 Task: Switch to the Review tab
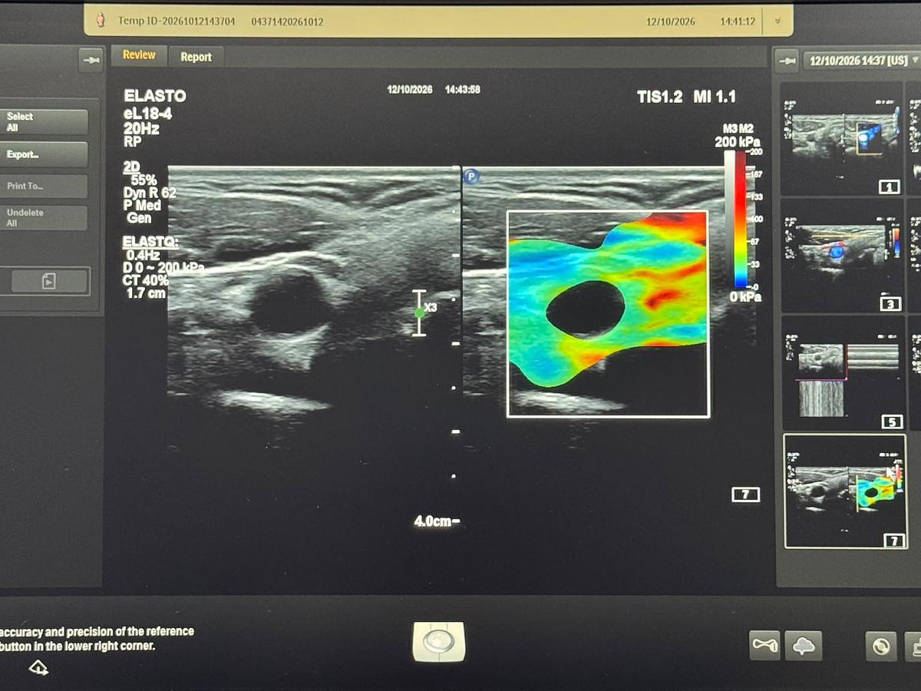[x=139, y=55]
